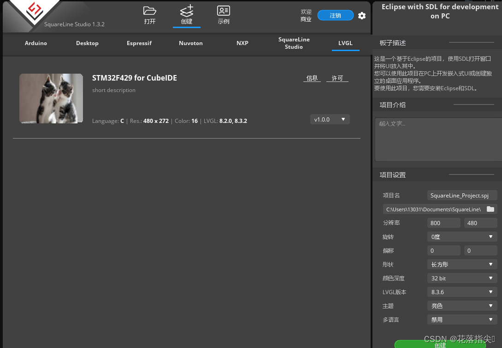Open the 信息 info link

(x=312, y=78)
